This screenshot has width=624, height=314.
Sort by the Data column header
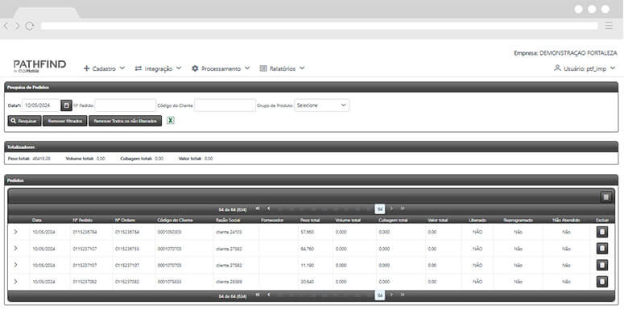tap(37, 220)
